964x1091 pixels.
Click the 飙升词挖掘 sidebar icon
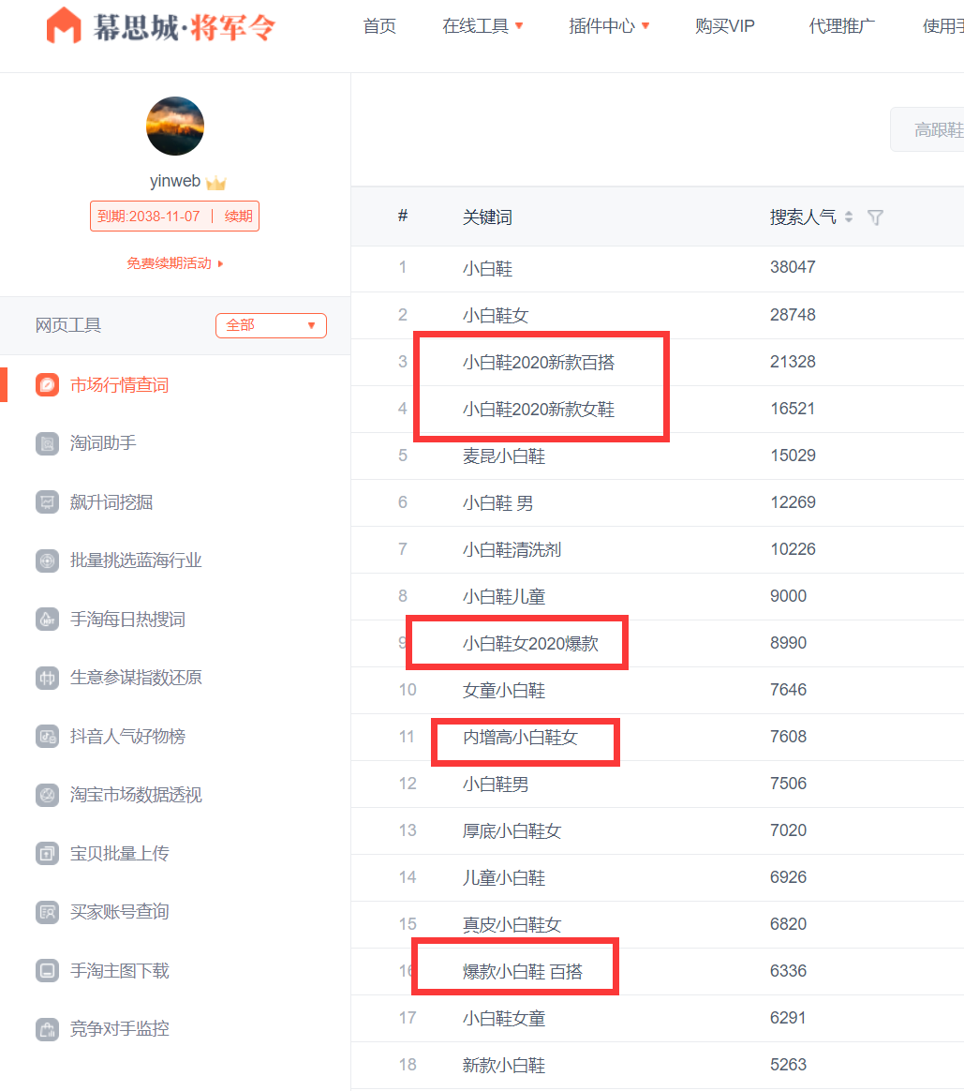(47, 501)
